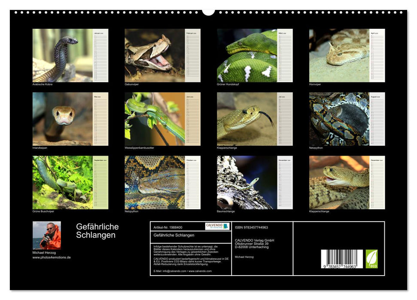Click the photographer portrait of Michael Herzog
Viewport: 417px width, 300px height.
click(47, 235)
